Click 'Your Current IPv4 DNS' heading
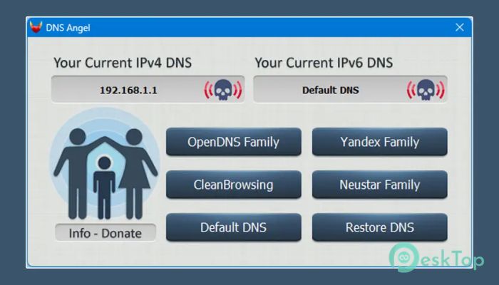The image size is (499, 285). pyautogui.click(x=123, y=63)
